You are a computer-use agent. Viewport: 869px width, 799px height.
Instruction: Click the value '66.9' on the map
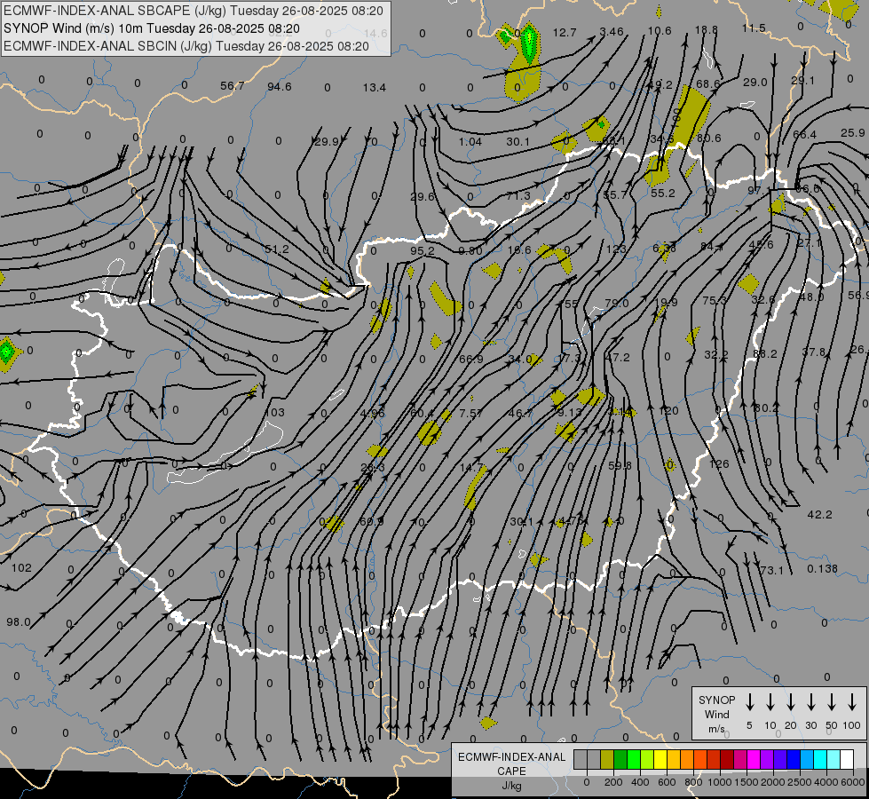coord(470,360)
